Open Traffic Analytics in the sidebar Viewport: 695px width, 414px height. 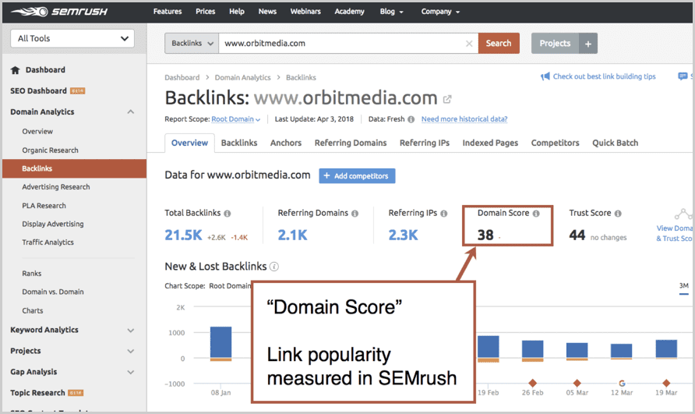48,242
